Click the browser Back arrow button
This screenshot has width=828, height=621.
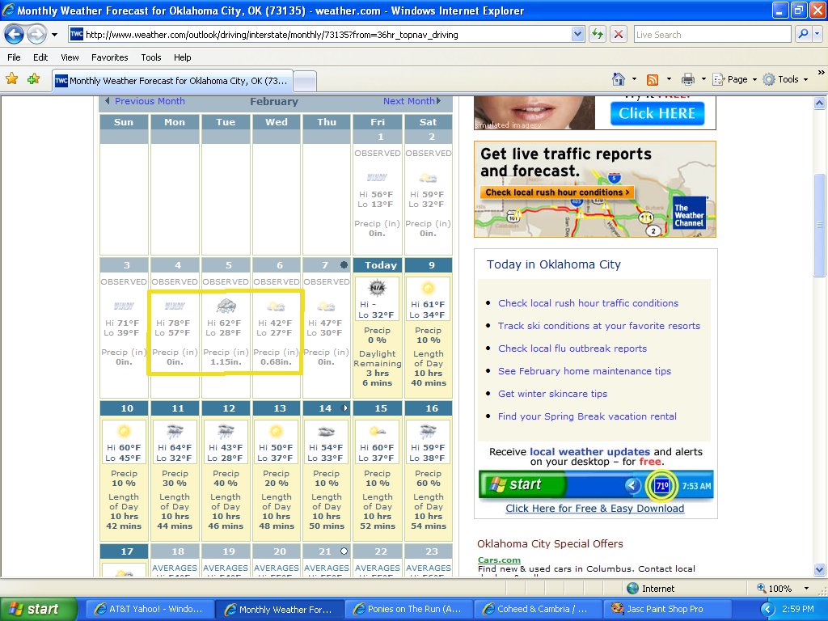tap(15, 35)
